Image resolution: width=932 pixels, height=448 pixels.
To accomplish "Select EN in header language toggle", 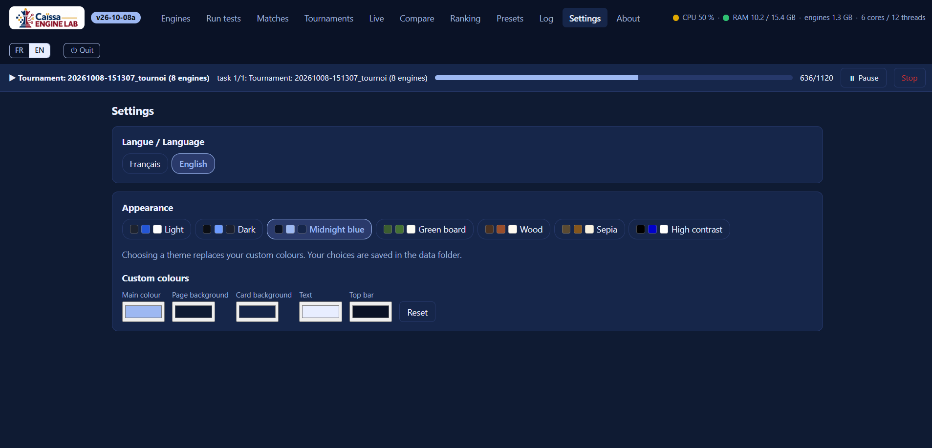I will [x=40, y=50].
